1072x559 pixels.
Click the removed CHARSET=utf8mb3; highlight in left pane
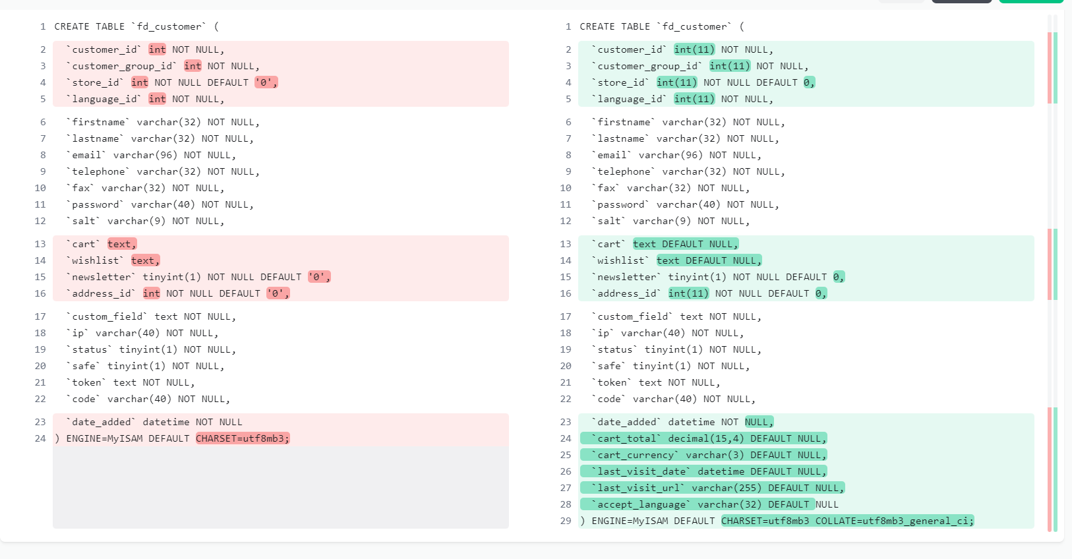tap(243, 438)
